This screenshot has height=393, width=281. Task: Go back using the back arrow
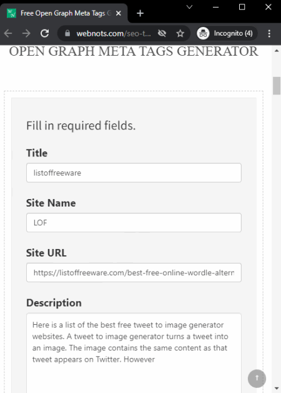[x=8, y=33]
